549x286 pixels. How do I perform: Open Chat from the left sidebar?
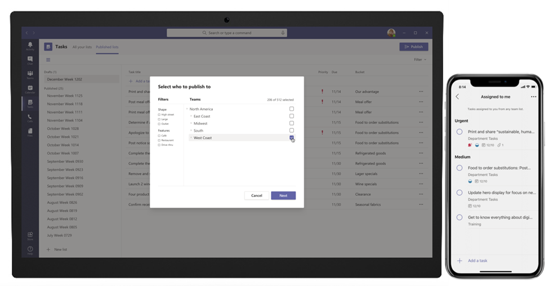[x=30, y=59]
